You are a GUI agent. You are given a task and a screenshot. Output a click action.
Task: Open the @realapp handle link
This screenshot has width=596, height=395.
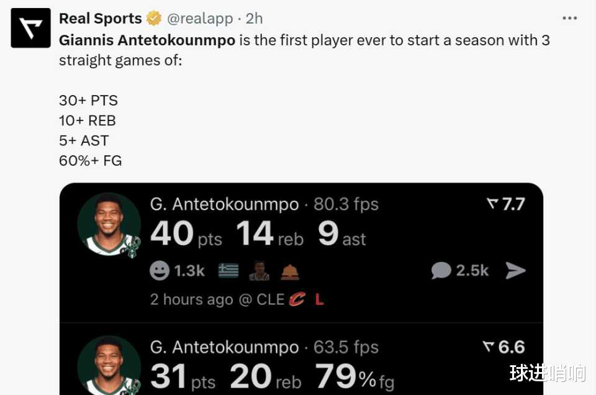tap(200, 19)
